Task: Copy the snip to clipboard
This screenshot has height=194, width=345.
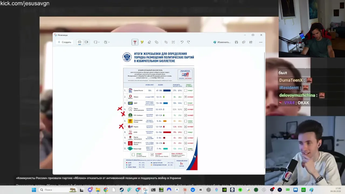Action: point(244,42)
